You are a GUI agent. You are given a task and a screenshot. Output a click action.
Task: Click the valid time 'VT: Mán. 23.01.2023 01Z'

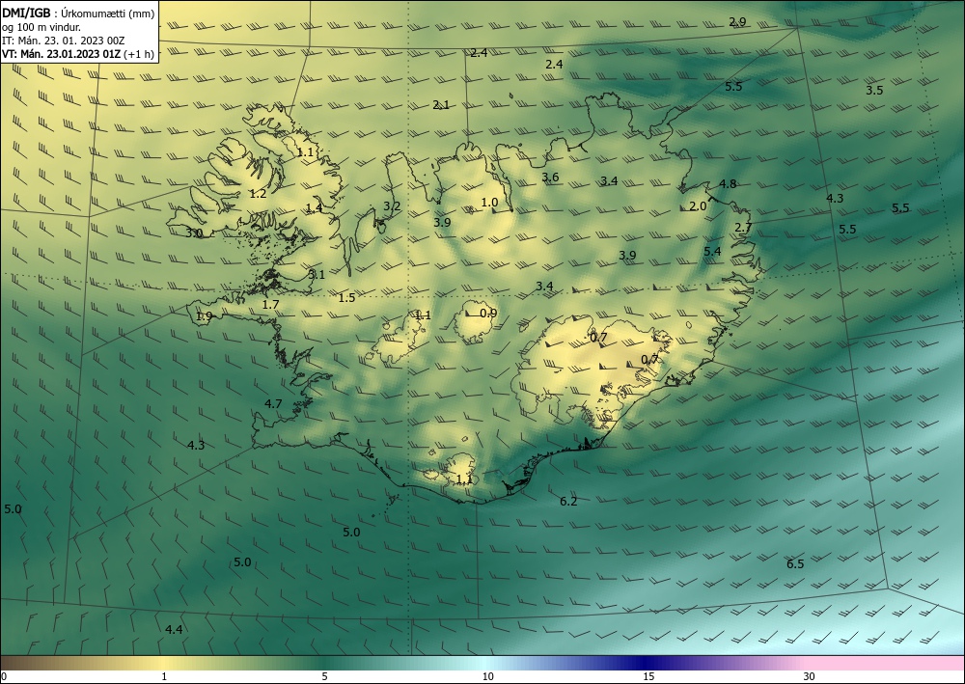62,54
